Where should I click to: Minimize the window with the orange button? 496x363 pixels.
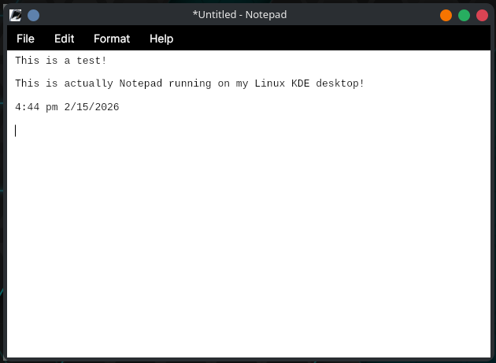[446, 15]
